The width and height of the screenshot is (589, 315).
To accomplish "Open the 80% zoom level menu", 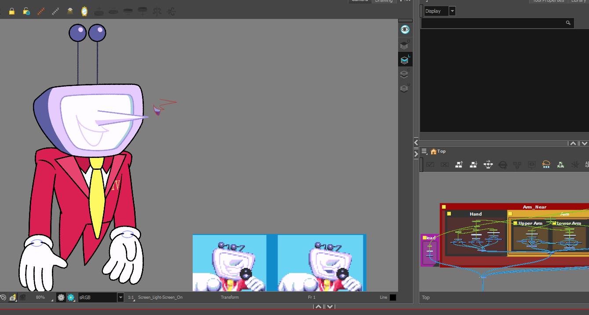I will click(40, 297).
